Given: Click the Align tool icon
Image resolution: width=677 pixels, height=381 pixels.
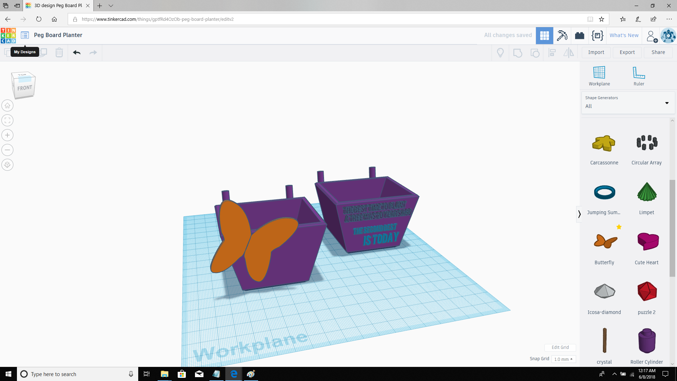Looking at the screenshot, I should (552, 52).
